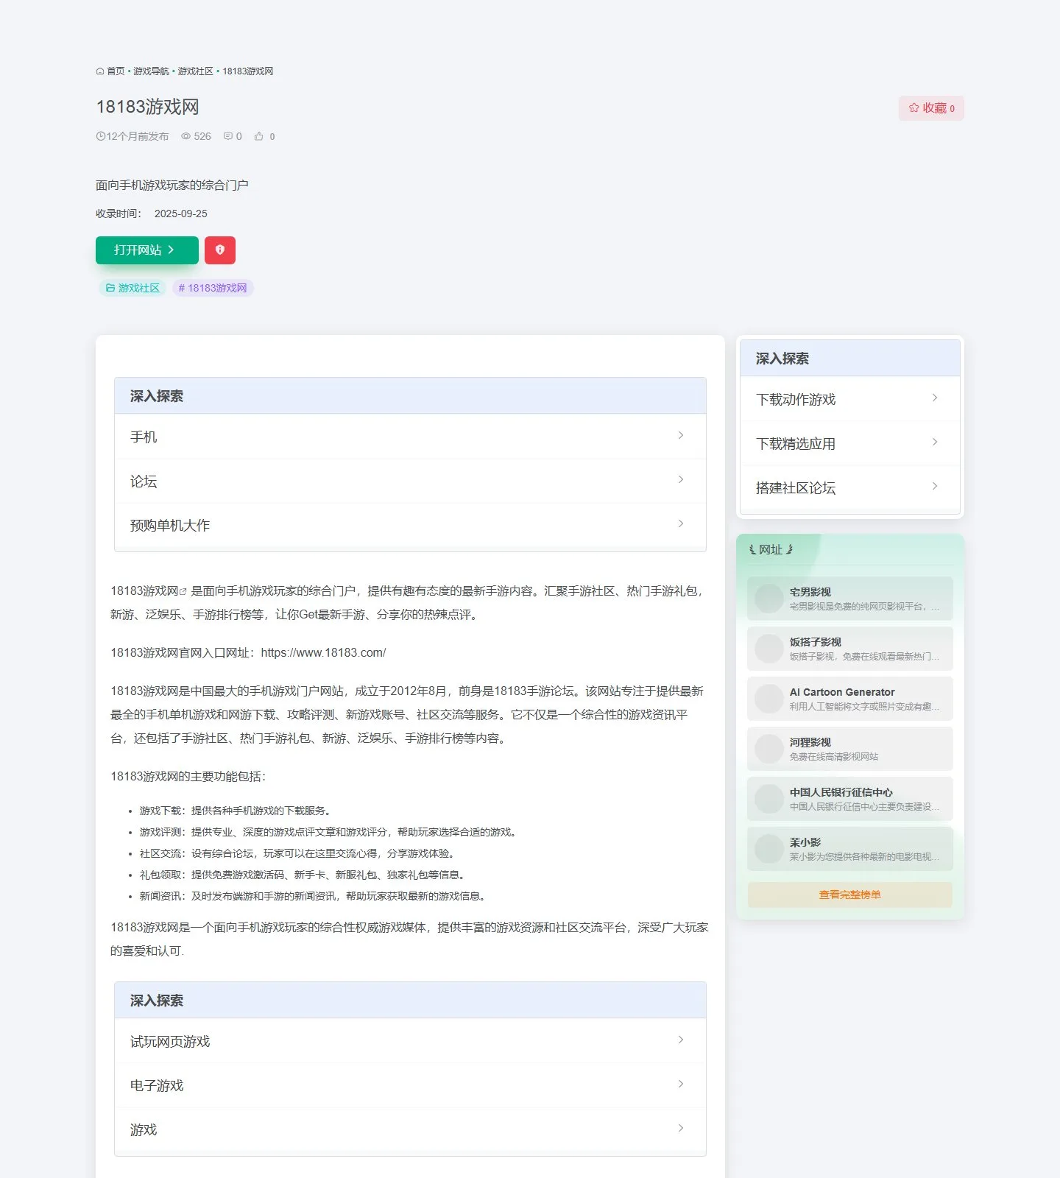Viewport: 1060px width, 1178px height.
Task: Select 下载精选应用 text in sidebar
Action: click(796, 444)
